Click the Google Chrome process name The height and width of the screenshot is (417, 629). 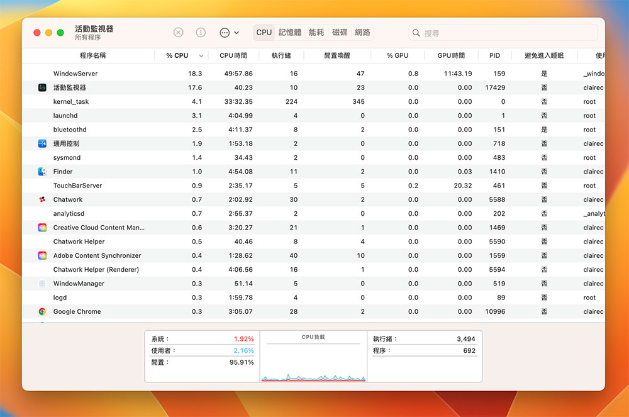pos(77,311)
